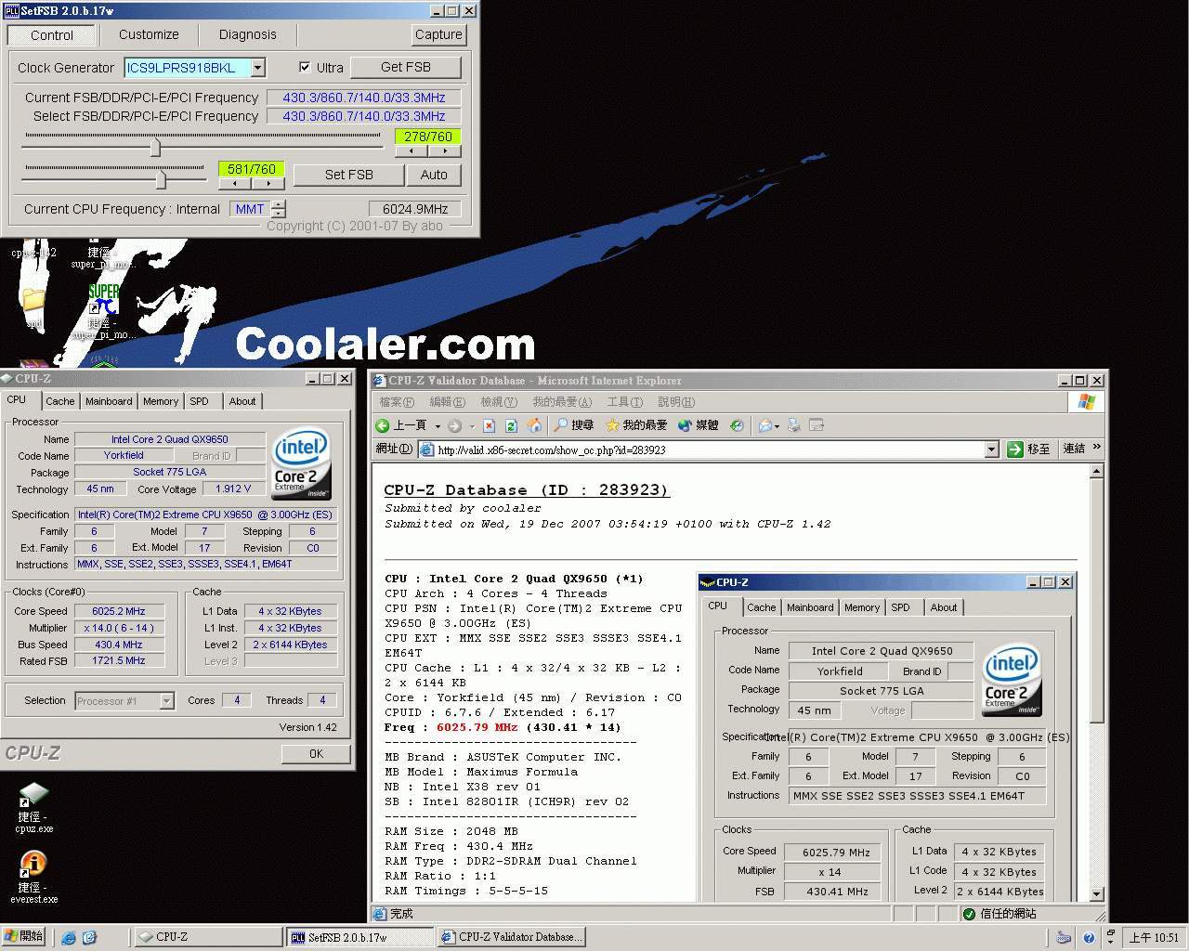Open the Mail button dropdown arrow

[777, 426]
